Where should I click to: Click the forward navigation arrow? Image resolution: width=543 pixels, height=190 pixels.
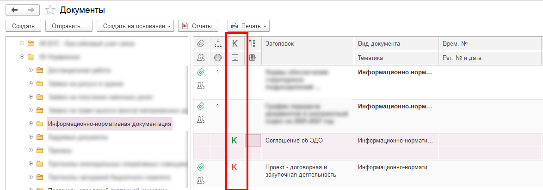31,10
